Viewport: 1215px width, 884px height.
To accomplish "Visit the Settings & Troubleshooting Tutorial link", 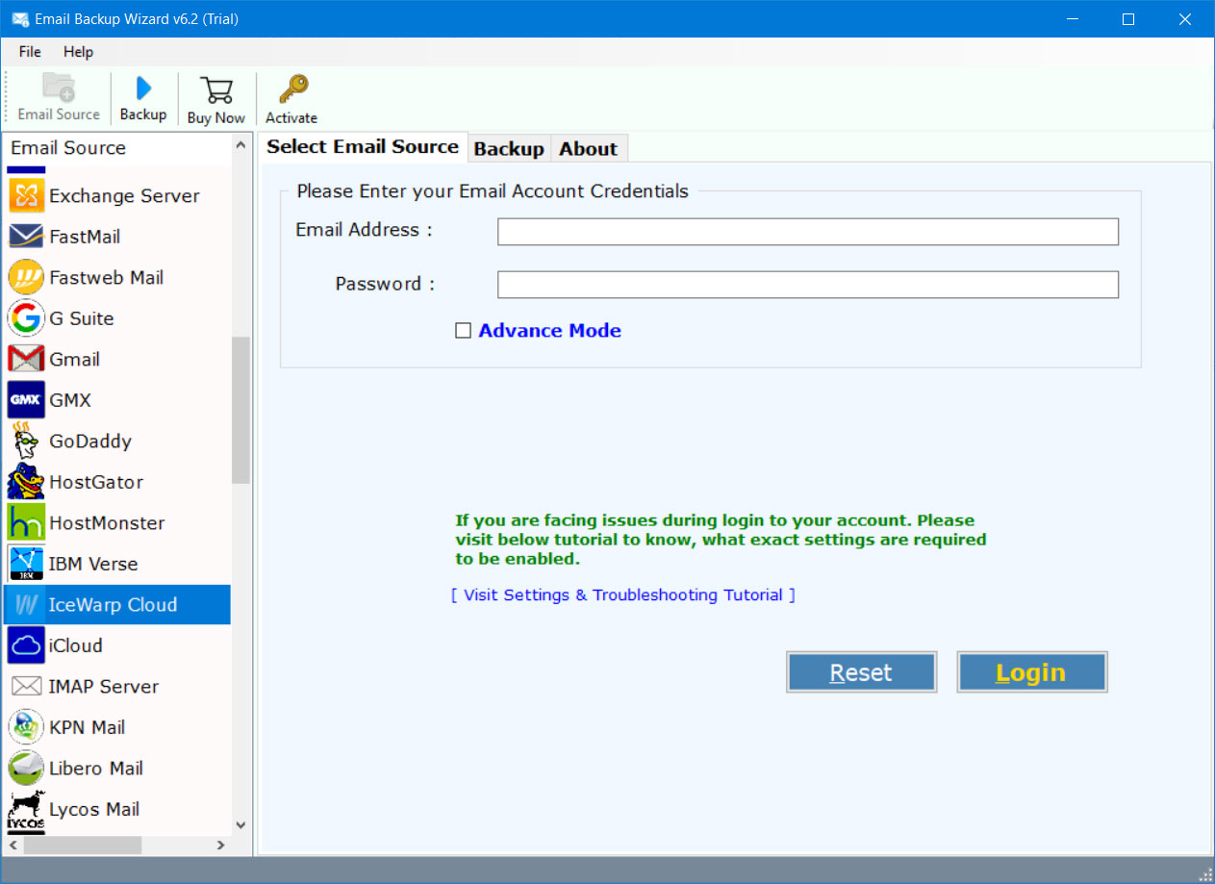I will coord(622,594).
